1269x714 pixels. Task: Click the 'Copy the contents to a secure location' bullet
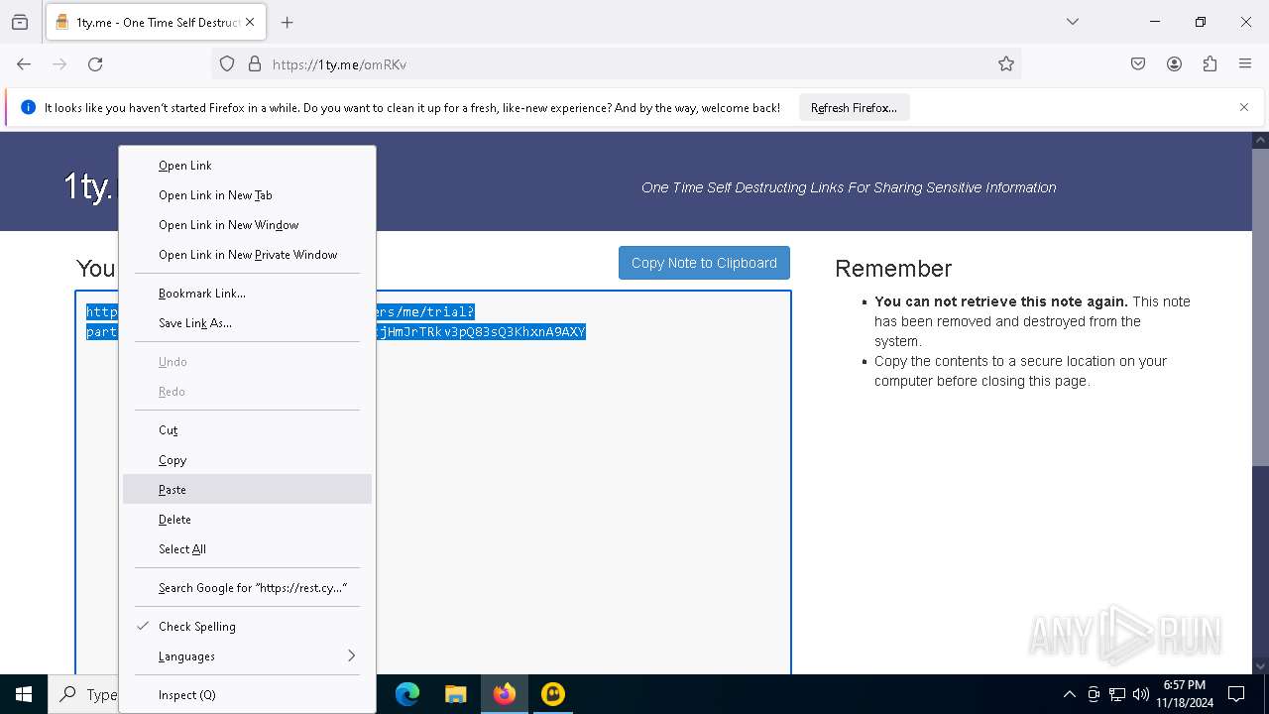pos(1020,371)
